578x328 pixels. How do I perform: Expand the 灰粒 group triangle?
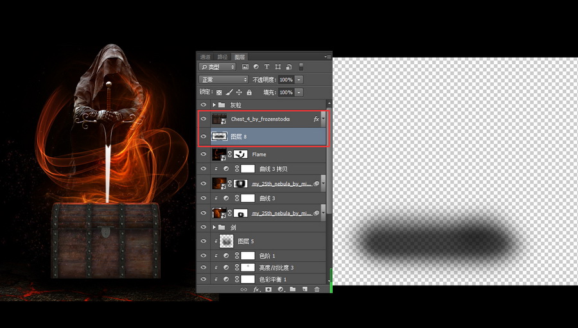click(214, 105)
